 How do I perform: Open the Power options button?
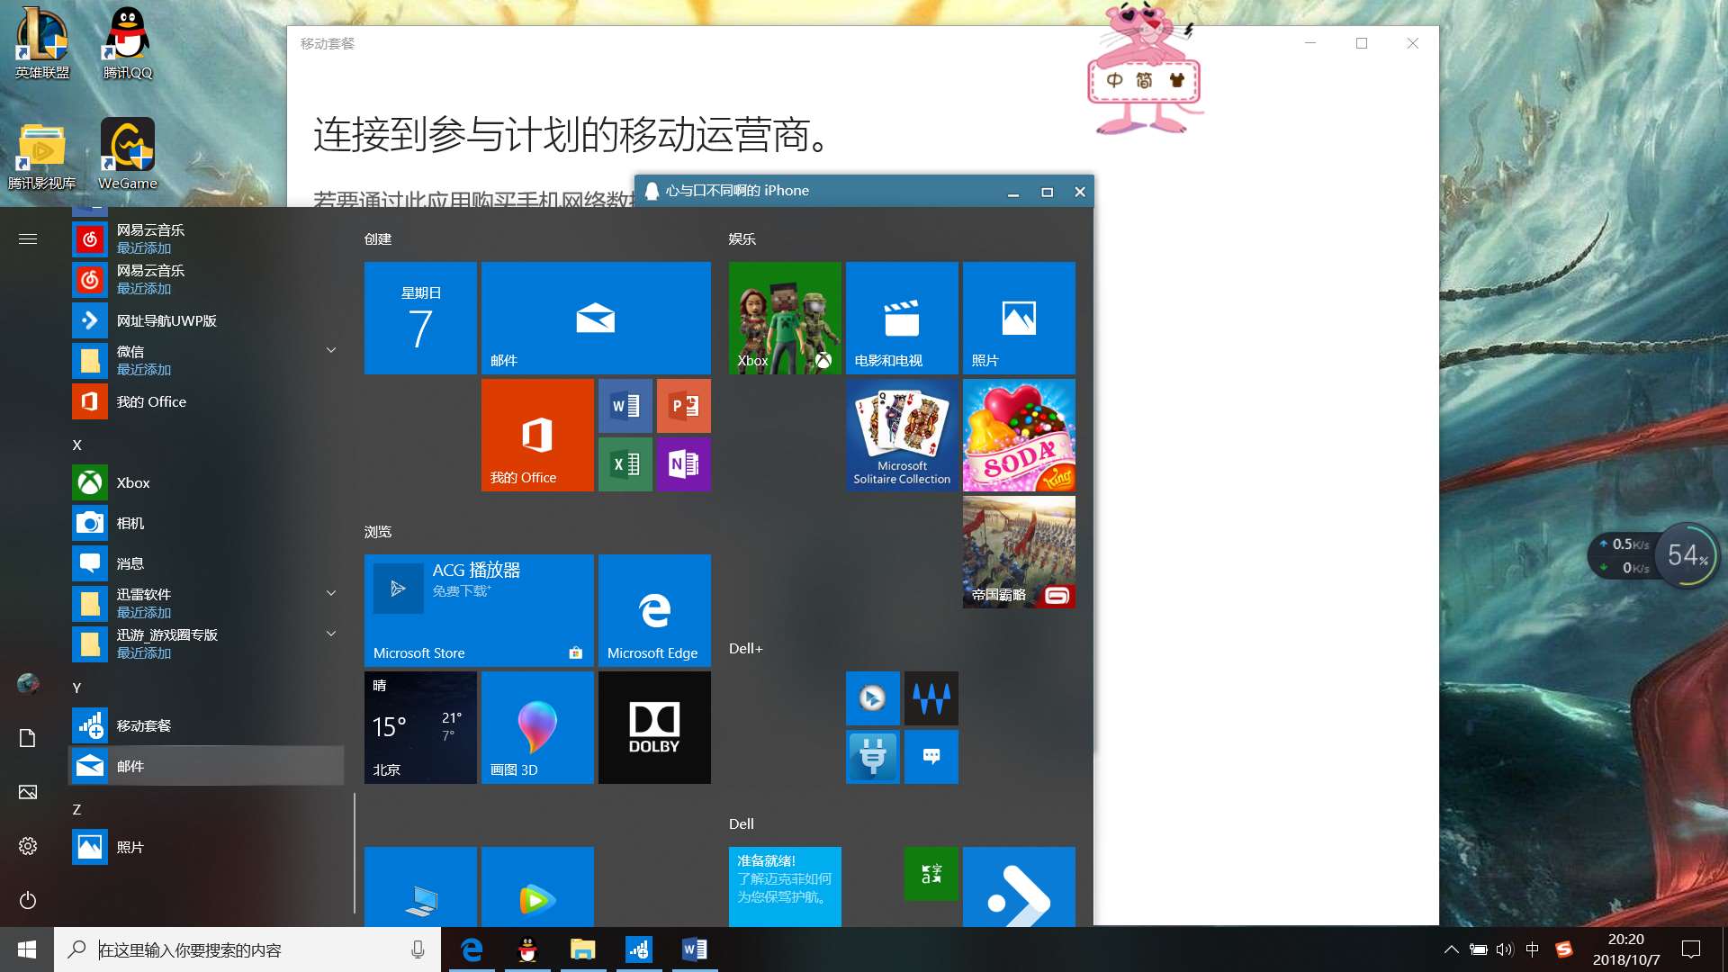pyautogui.click(x=28, y=900)
